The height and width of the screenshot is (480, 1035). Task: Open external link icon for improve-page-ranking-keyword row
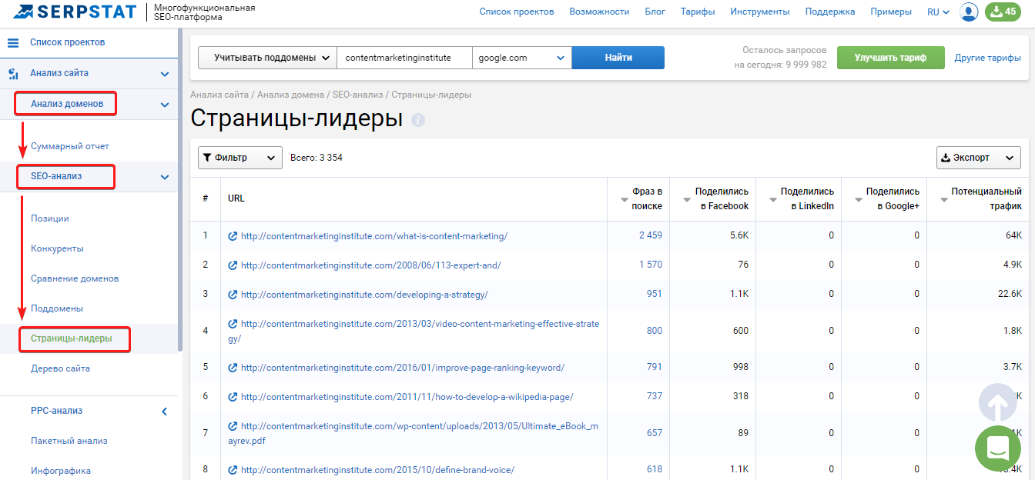click(x=233, y=368)
